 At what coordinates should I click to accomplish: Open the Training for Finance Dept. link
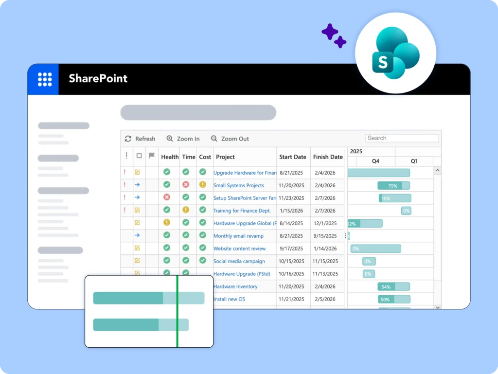242,211
